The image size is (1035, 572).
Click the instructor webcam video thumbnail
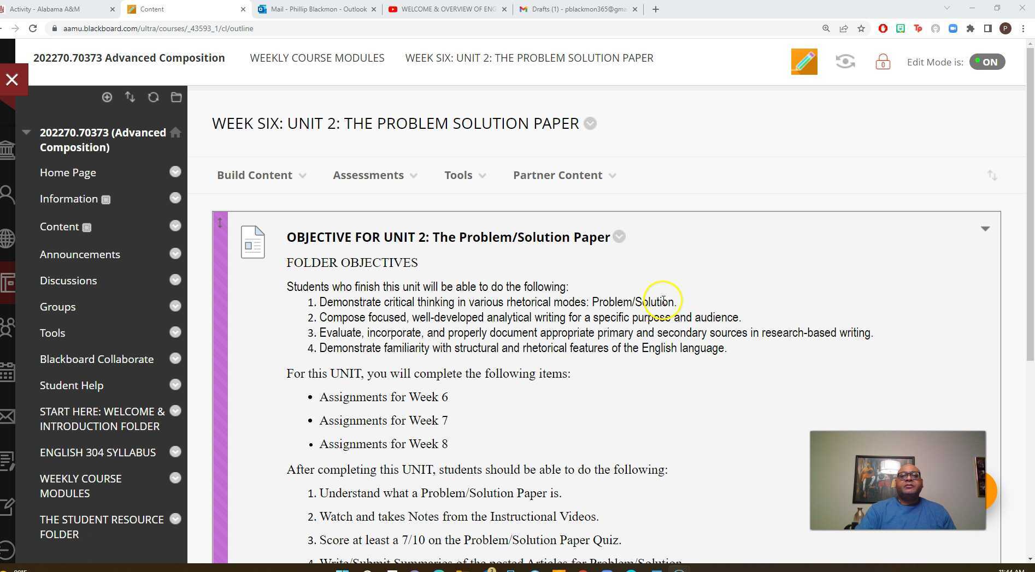click(x=897, y=480)
